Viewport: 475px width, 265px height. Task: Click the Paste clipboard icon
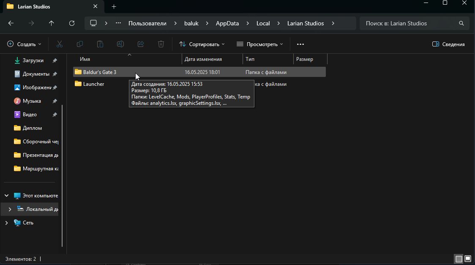[100, 44]
